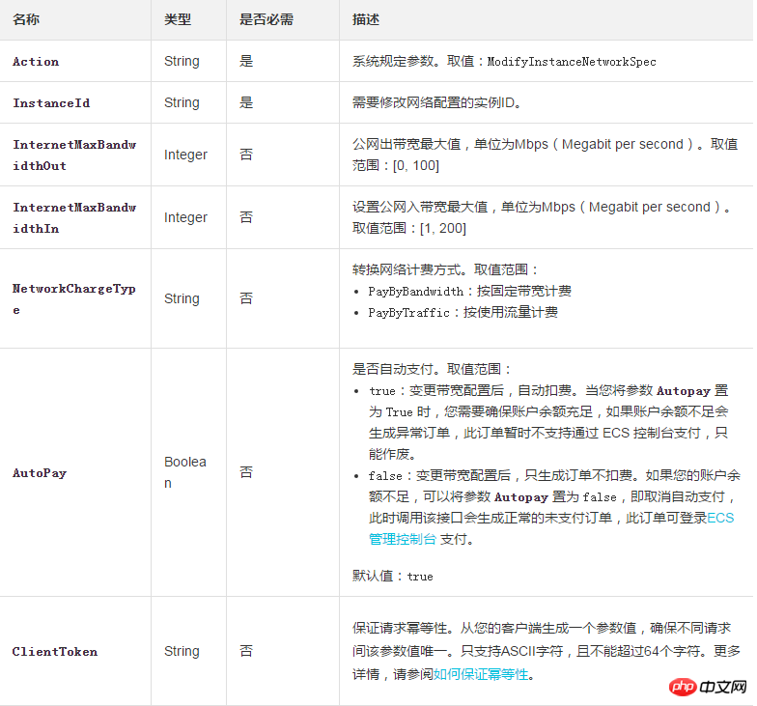Screen dimensions: 757x706
Task: Click the NetworkChargeType parameter name
Action: point(74,299)
